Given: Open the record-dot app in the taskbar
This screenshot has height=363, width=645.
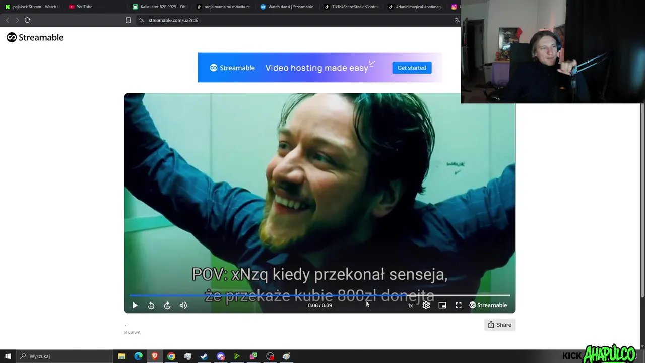Looking at the screenshot, I should click(x=270, y=356).
